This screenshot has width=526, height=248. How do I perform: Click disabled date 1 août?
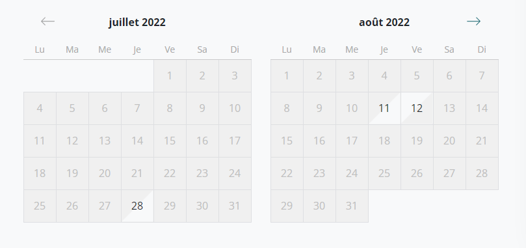click(287, 76)
